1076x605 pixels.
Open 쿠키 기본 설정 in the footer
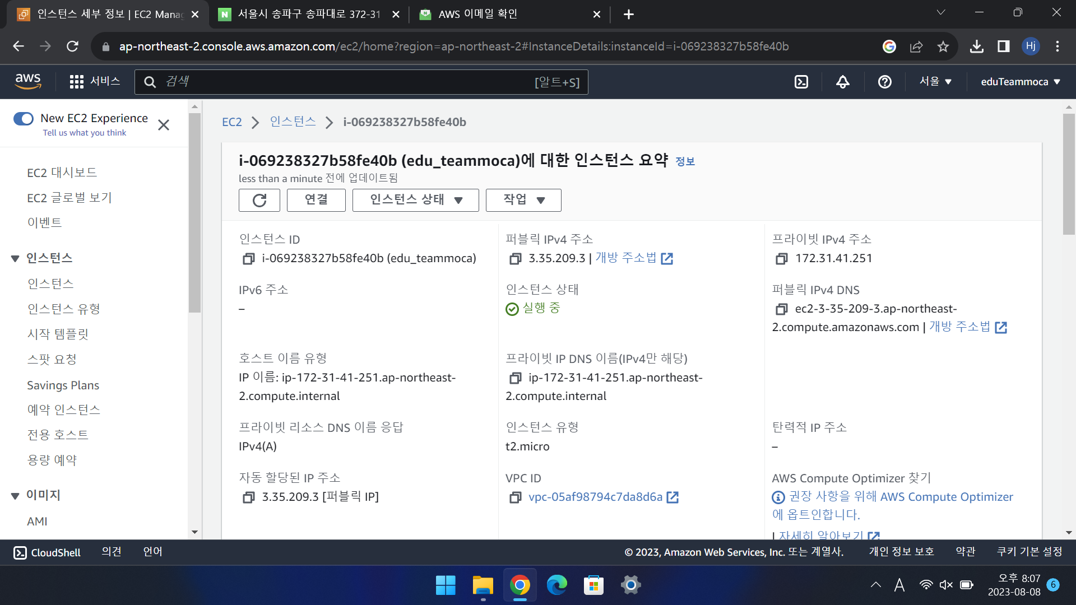click(x=1029, y=552)
